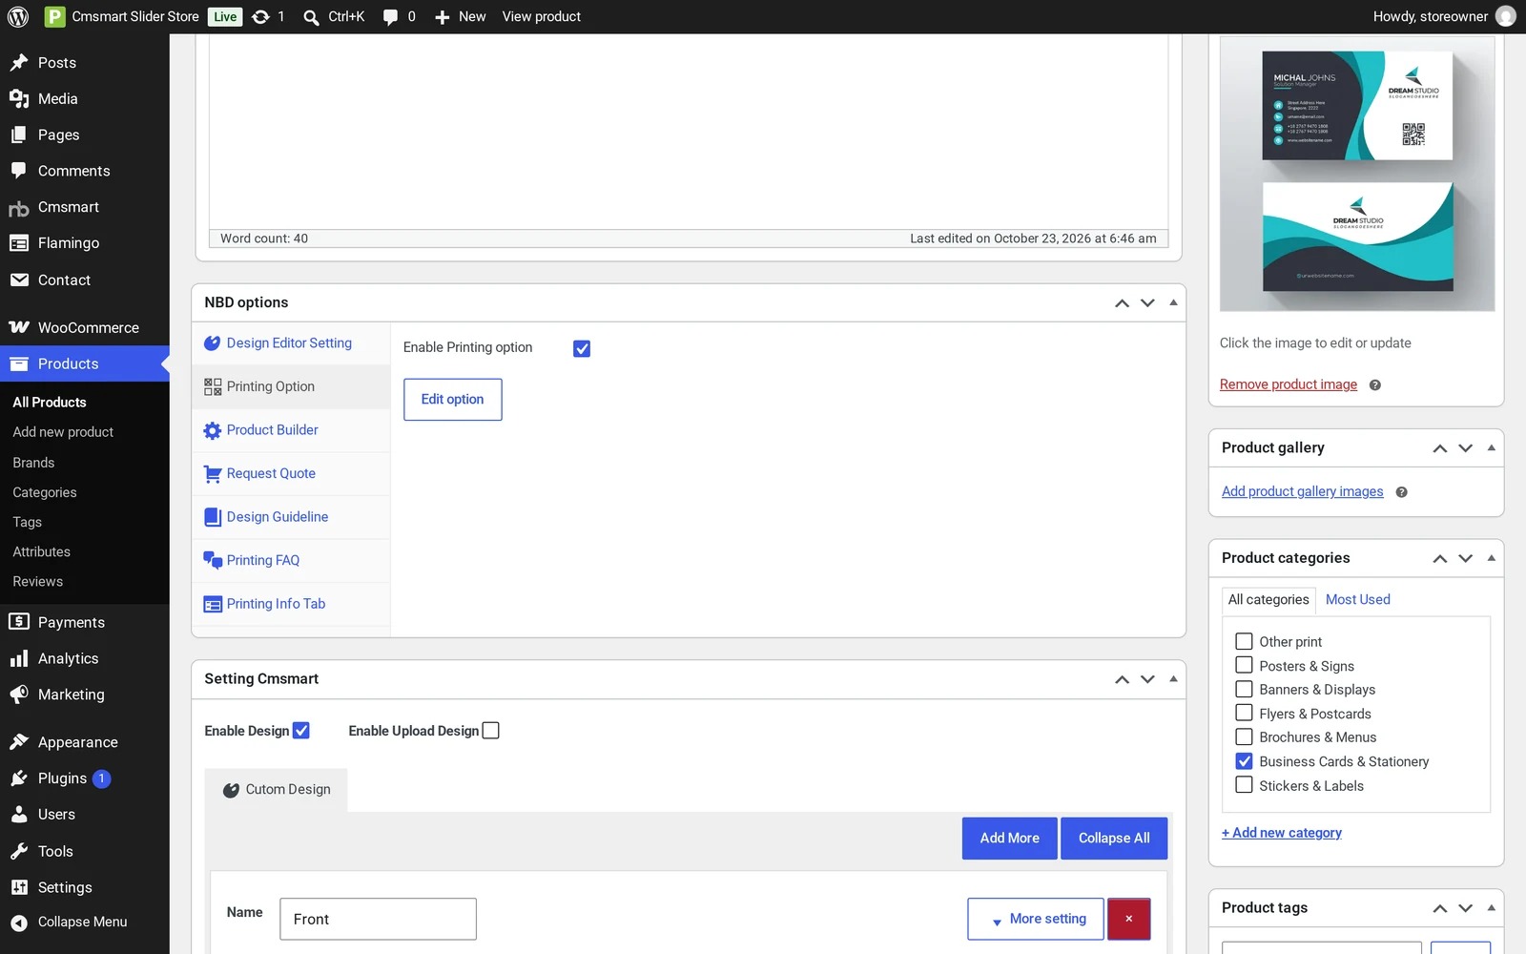Click the New plus icon

point(442,17)
